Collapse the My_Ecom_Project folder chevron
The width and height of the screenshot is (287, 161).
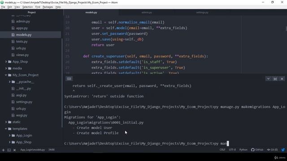(x=6, y=75)
